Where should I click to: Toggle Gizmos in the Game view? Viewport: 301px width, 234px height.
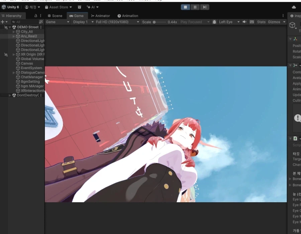[x=274, y=22]
